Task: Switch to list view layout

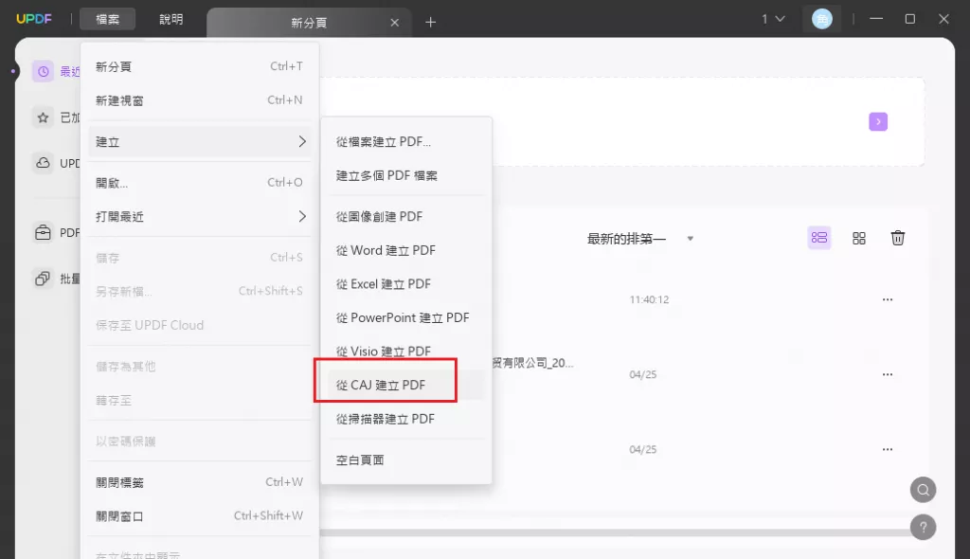Action: coord(819,238)
